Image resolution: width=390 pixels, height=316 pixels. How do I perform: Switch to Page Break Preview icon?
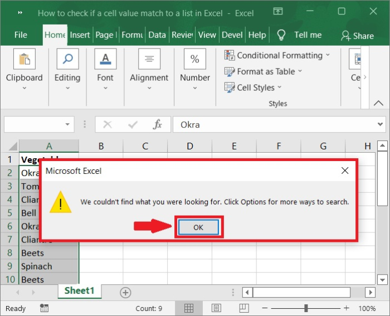click(x=244, y=308)
